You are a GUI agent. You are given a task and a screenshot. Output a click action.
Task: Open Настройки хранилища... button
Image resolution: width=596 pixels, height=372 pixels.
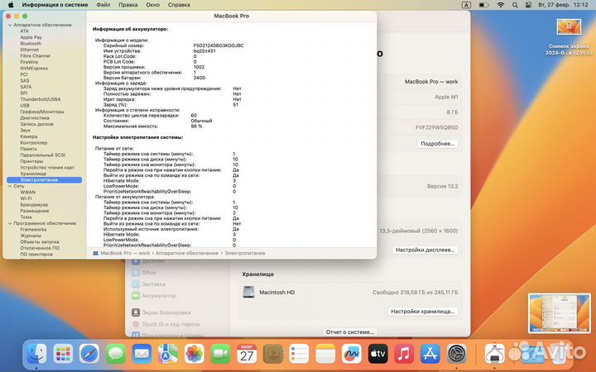coord(423,312)
